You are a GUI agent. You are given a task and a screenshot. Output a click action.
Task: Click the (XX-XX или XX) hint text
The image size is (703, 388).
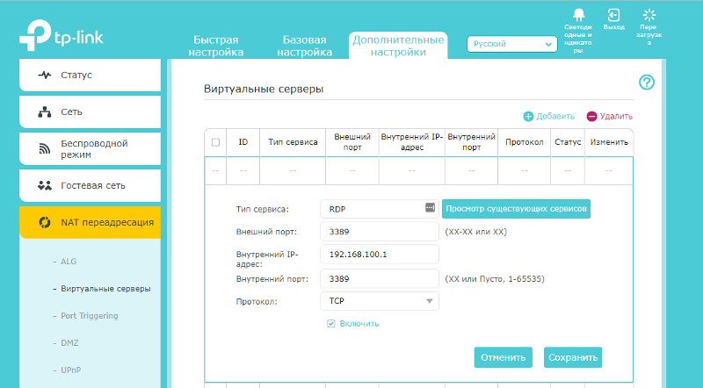(475, 232)
